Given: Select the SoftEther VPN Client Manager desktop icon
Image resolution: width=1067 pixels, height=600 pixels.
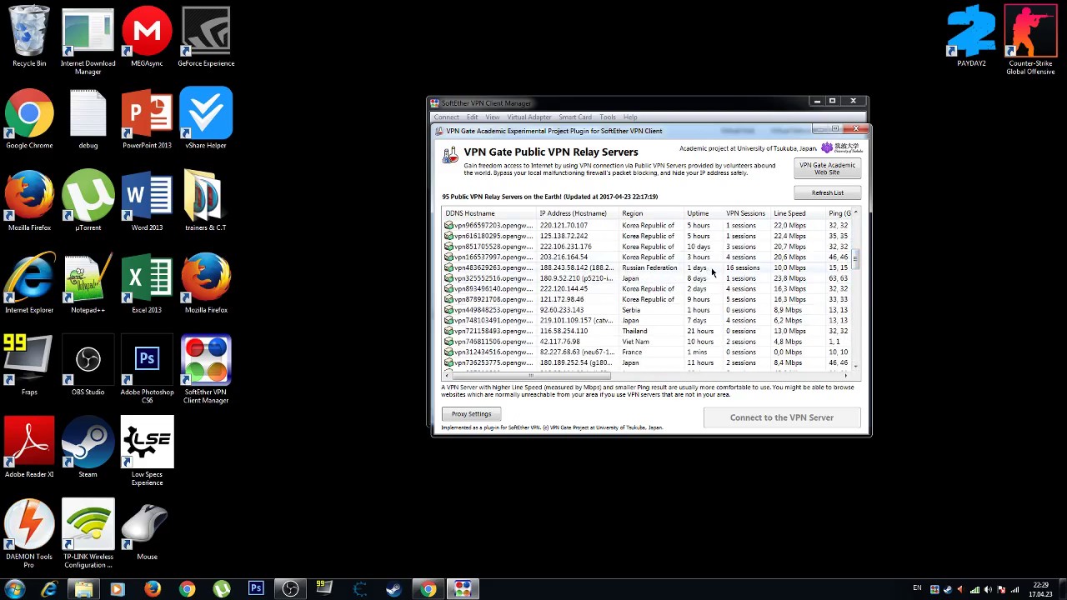Looking at the screenshot, I should (206, 369).
